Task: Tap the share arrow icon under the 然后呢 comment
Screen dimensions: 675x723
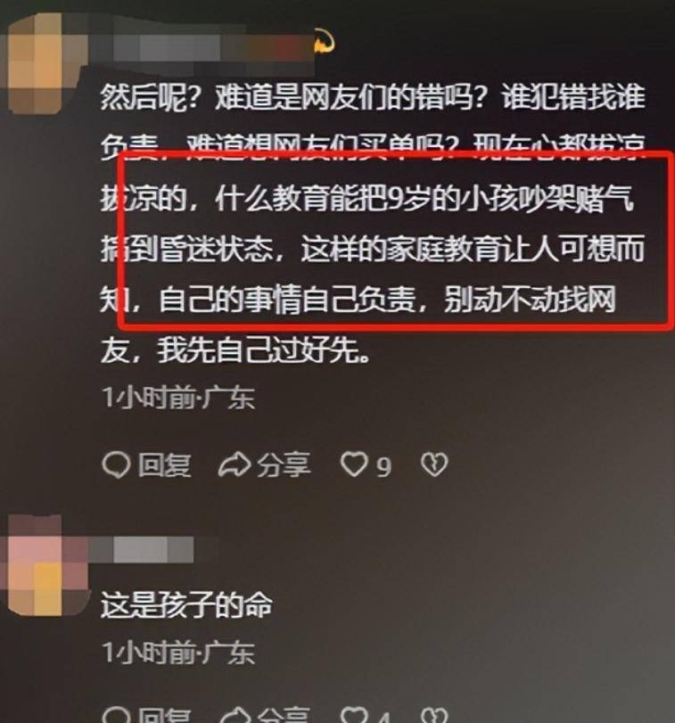Action: tap(235, 464)
